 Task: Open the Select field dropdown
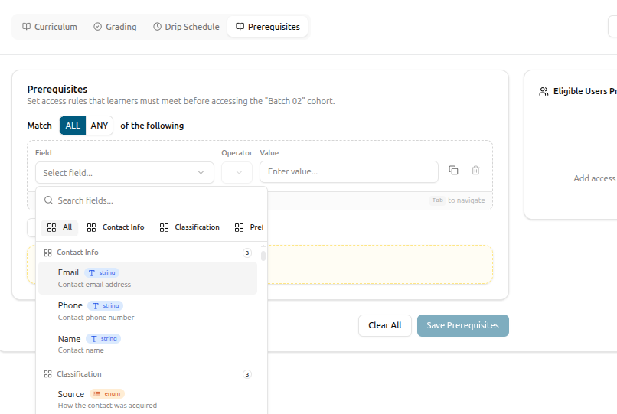point(125,173)
